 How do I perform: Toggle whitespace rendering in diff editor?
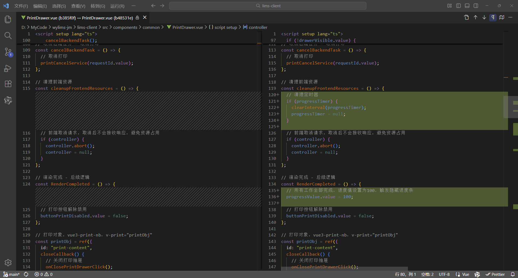493,17
